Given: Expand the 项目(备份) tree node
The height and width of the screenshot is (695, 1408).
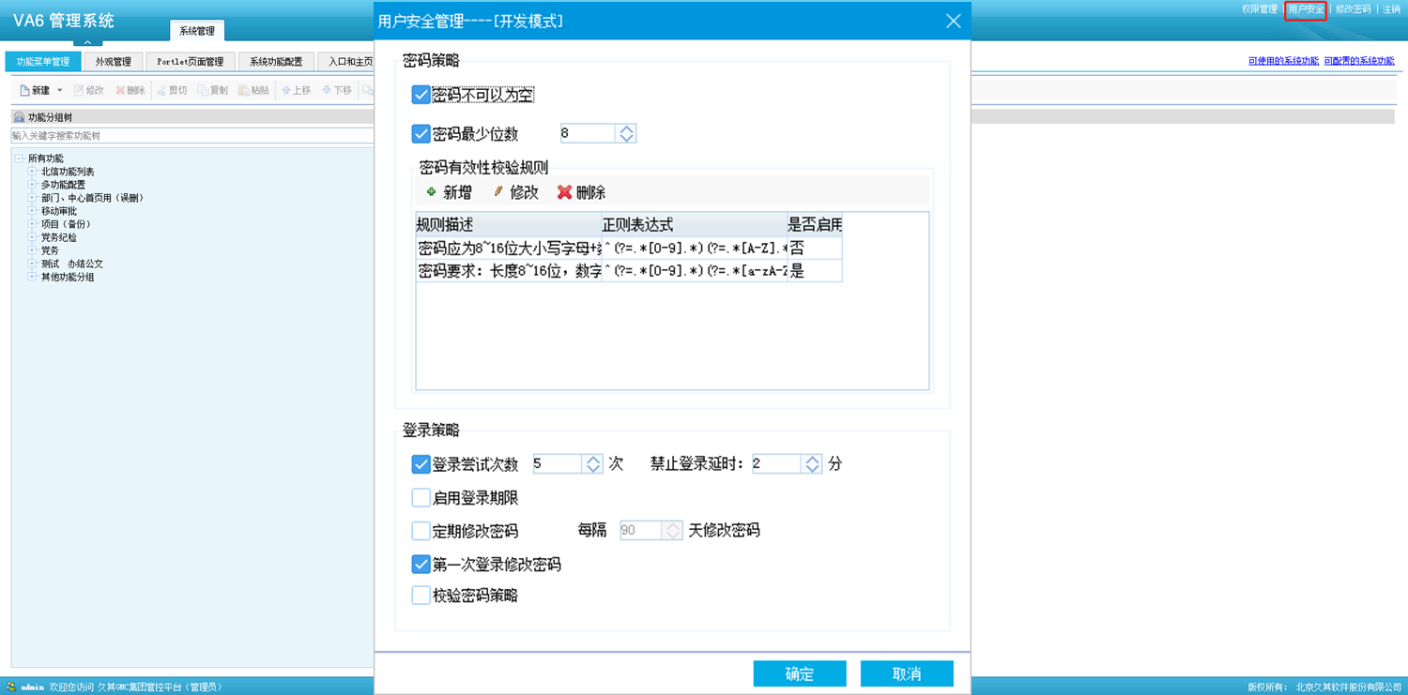Looking at the screenshot, I should (32, 224).
